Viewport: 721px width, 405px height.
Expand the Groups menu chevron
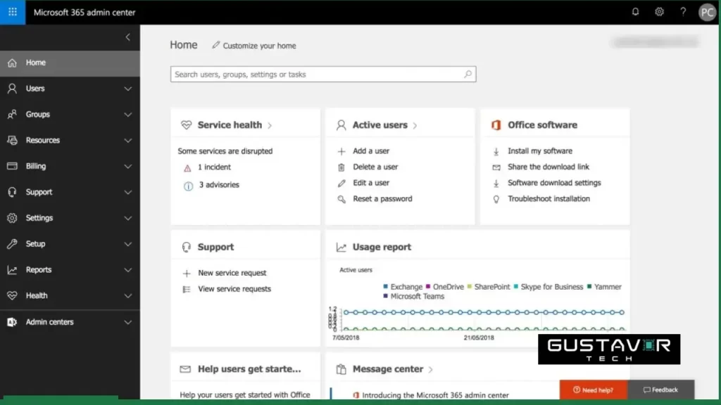(x=128, y=115)
